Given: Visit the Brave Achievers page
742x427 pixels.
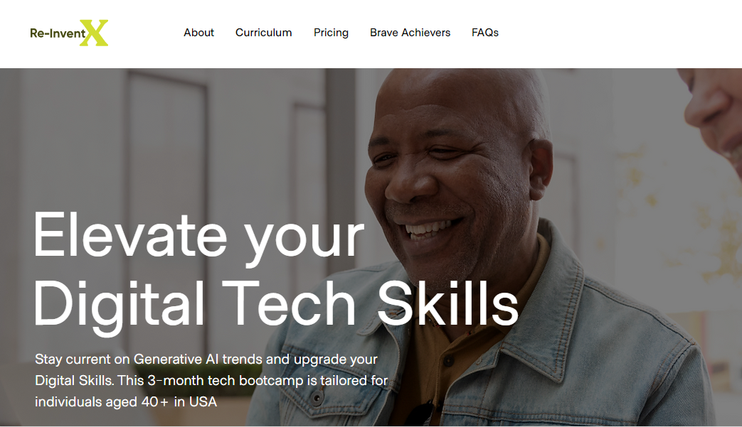Looking at the screenshot, I should tap(410, 33).
